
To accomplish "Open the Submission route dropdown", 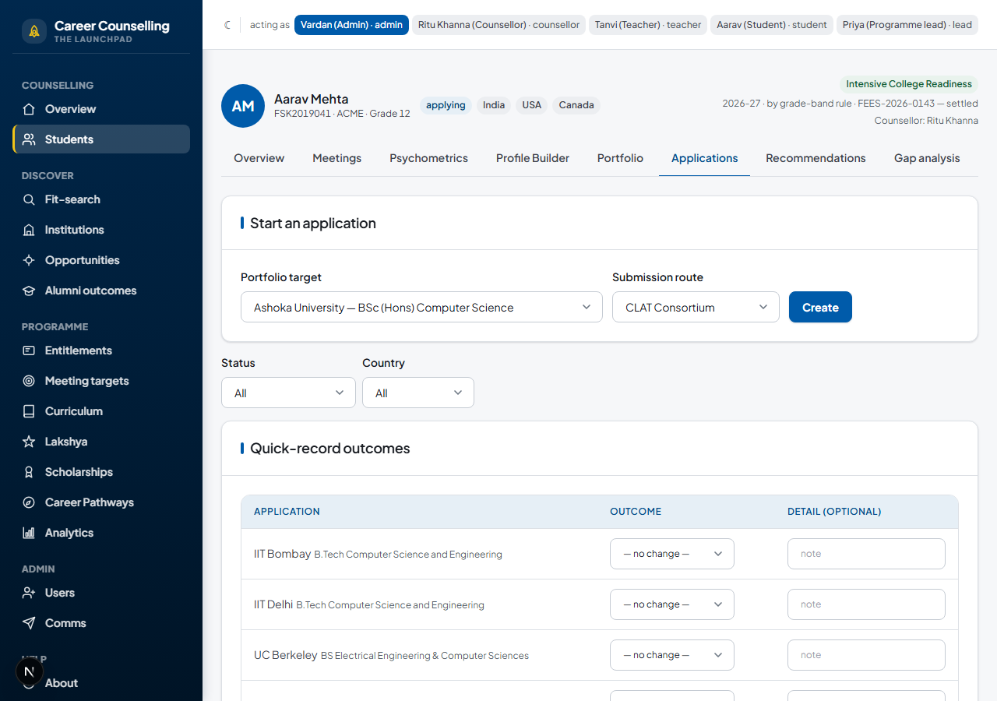I will tap(696, 307).
